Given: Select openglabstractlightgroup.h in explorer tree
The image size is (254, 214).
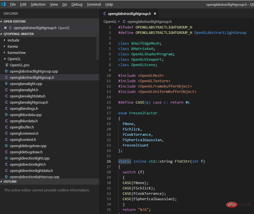Looking at the screenshot, I should [x=49, y=77].
